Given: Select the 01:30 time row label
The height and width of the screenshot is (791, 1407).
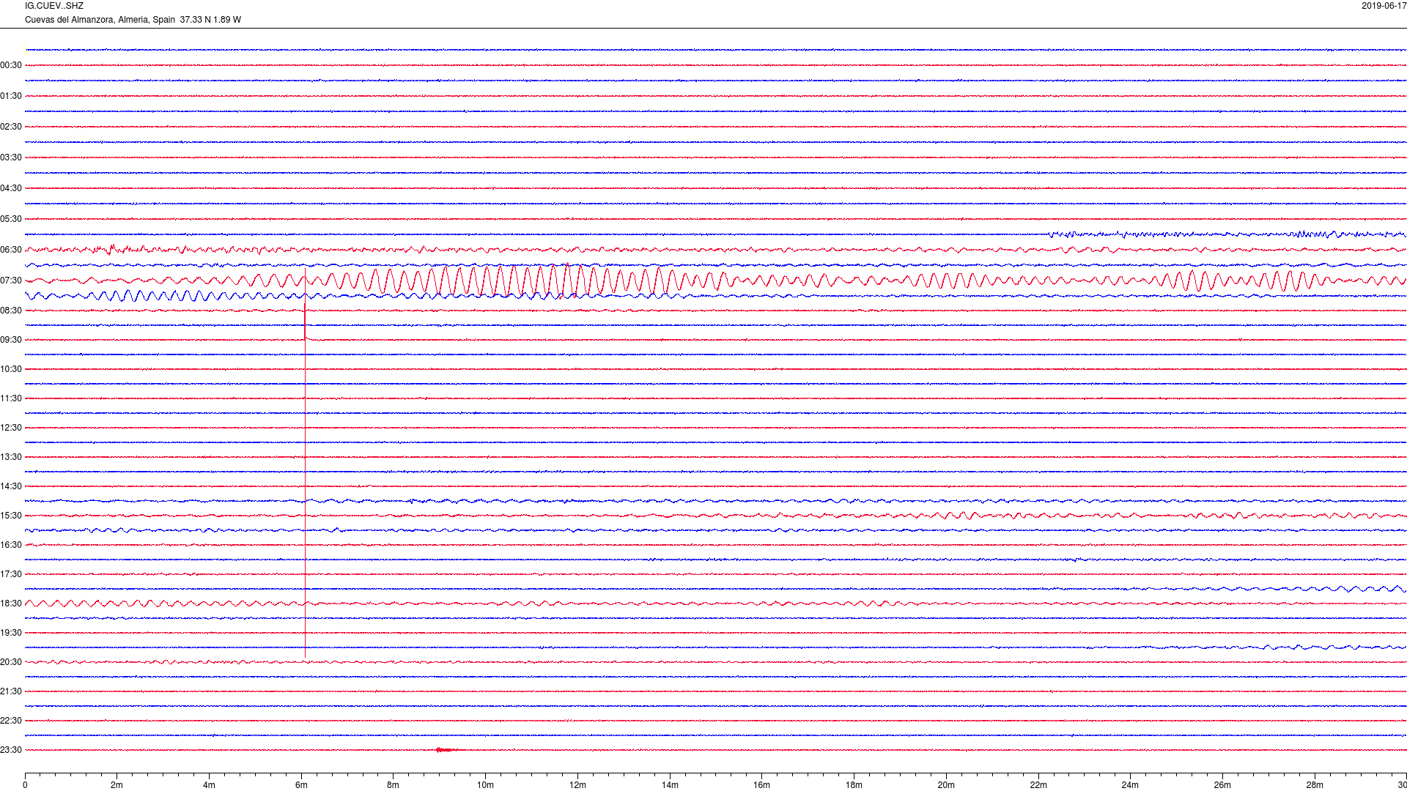Looking at the screenshot, I should click(x=11, y=96).
